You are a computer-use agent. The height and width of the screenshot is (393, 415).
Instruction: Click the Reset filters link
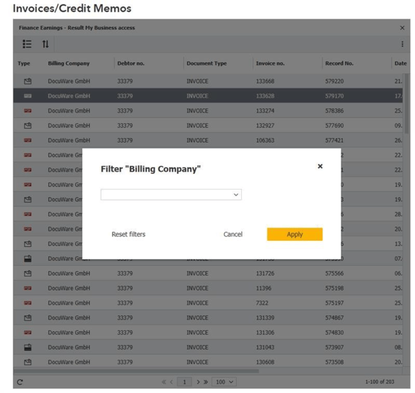coord(128,235)
